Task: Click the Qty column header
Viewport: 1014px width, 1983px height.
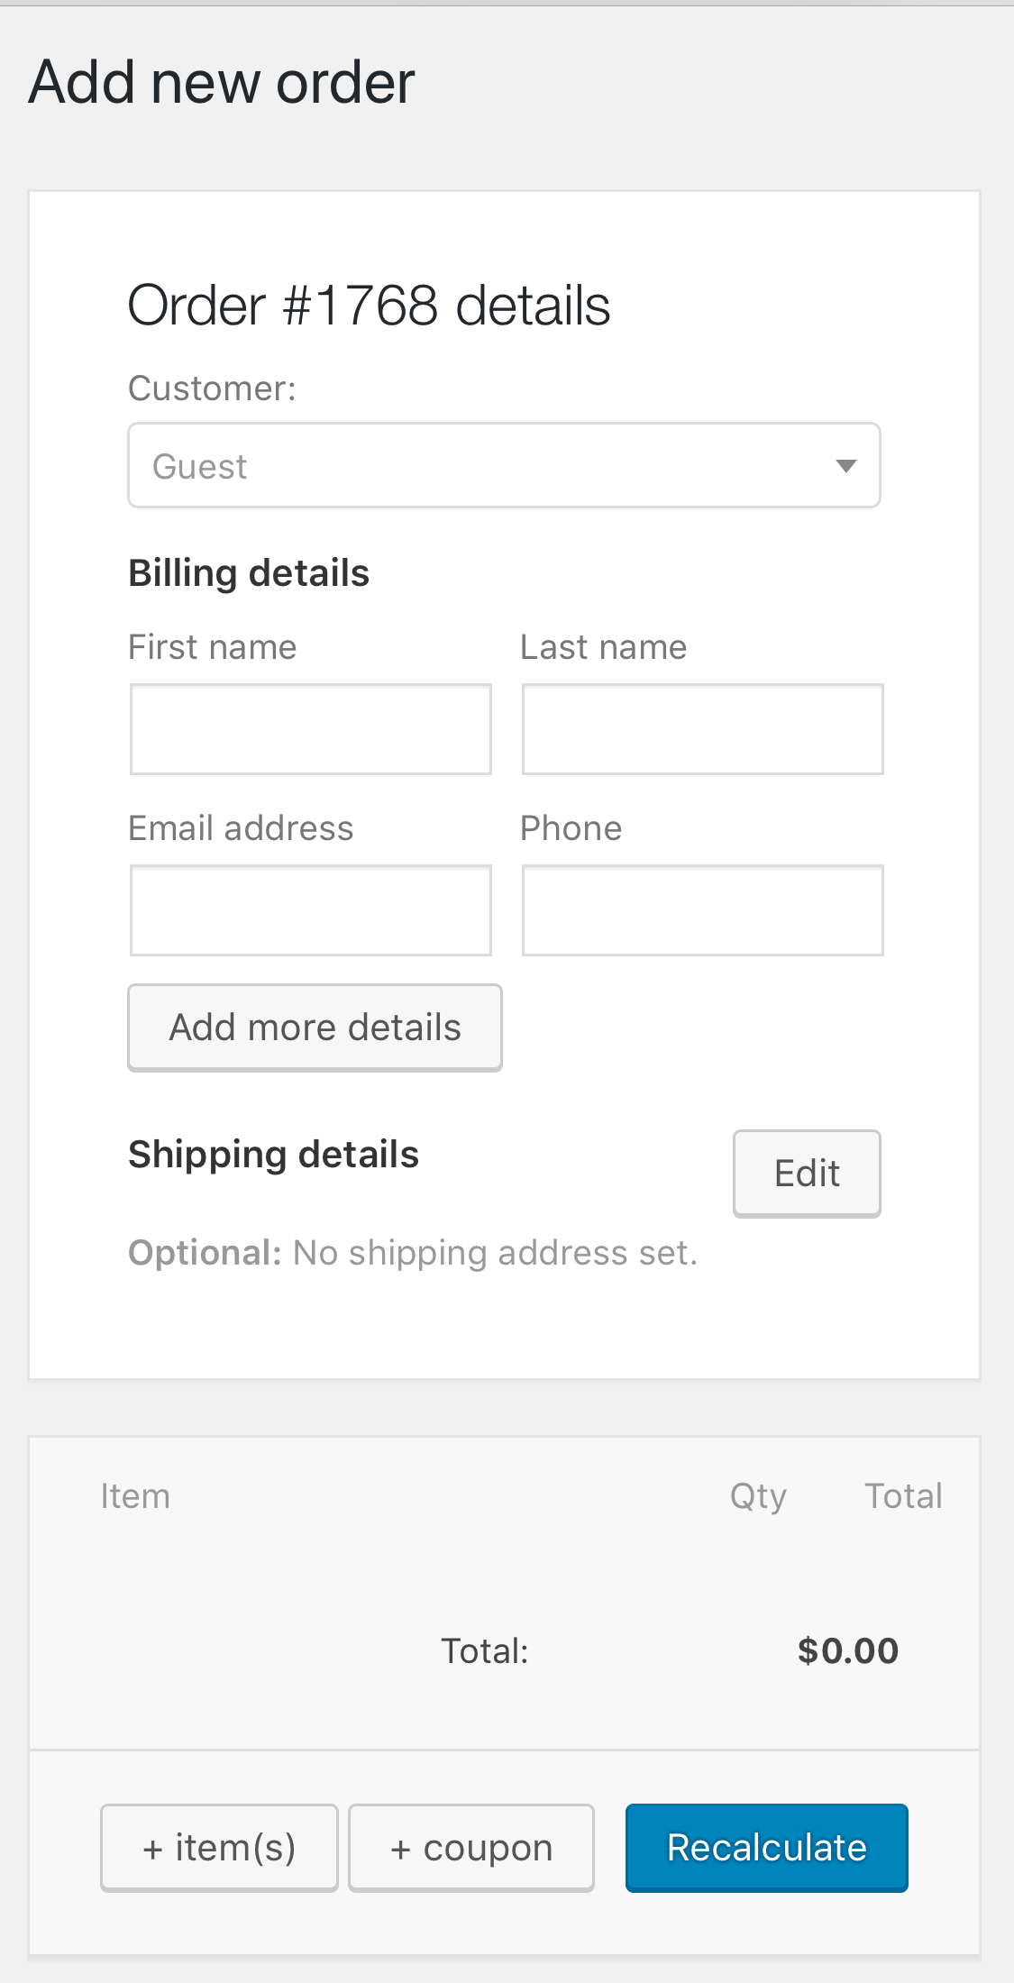Action: [x=758, y=1496]
